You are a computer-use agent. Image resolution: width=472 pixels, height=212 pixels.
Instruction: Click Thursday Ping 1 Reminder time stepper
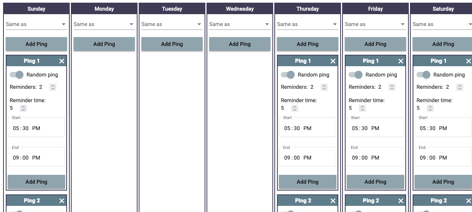(295, 108)
